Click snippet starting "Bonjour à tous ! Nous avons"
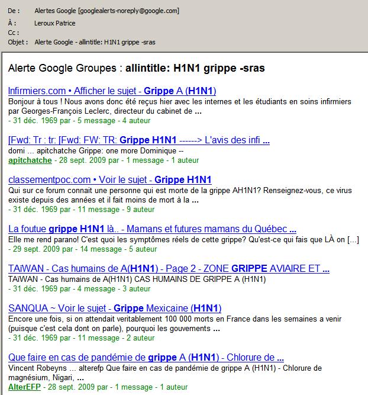368x395 pixels. 180,107
